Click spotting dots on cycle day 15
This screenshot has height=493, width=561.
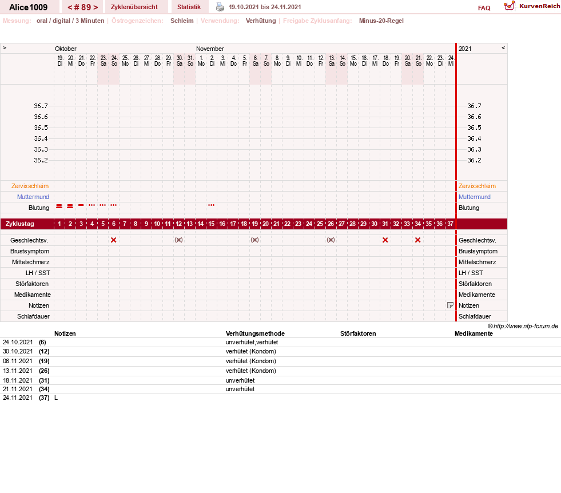pyautogui.click(x=211, y=205)
